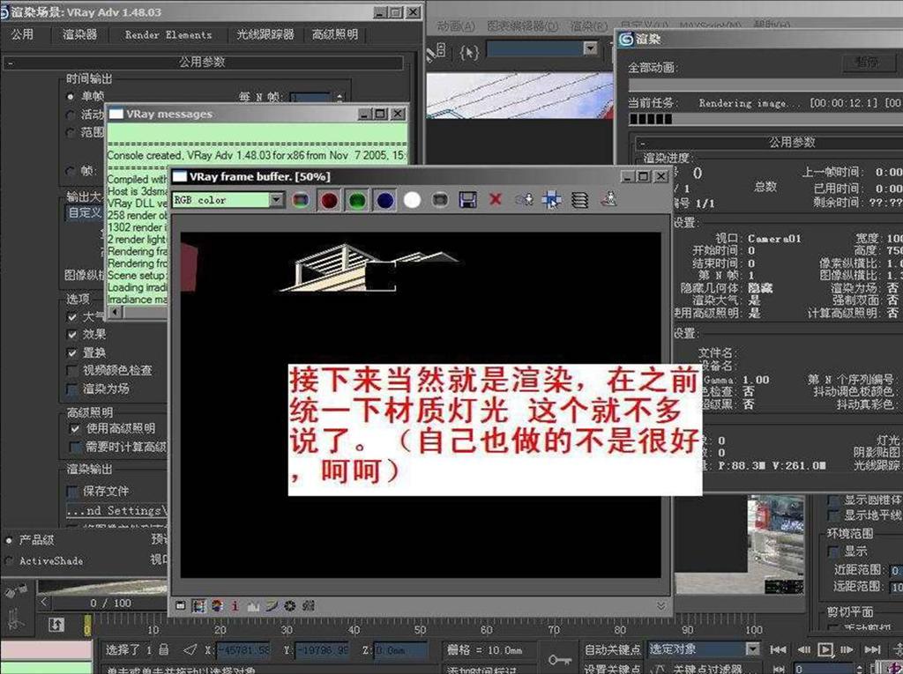Open the 渲染(R) menu
The width and height of the screenshot is (903, 674).
coord(588,26)
